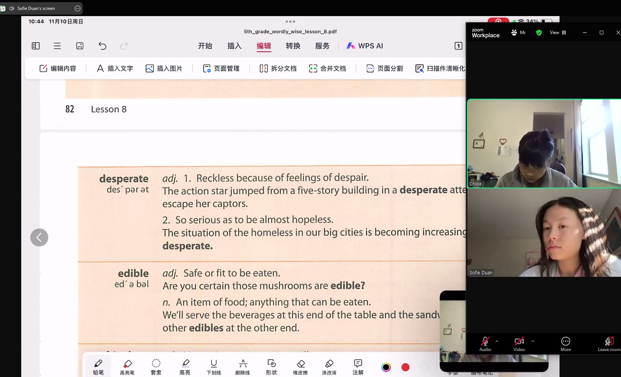This screenshot has height=377, width=621.
Task: Select the 下划线 underline tool
Action: [214, 367]
